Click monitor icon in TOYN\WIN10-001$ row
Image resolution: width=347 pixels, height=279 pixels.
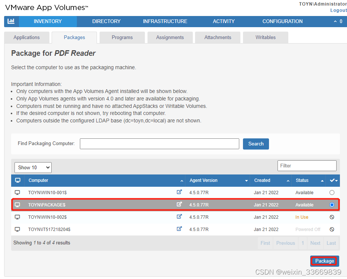(17, 192)
